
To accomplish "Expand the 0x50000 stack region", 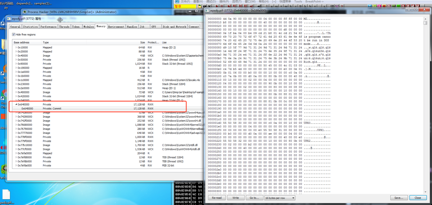I will click(16, 60).
